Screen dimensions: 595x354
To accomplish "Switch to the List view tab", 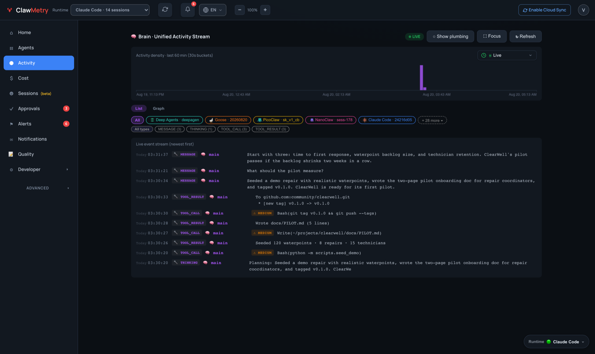I will tap(139, 109).
